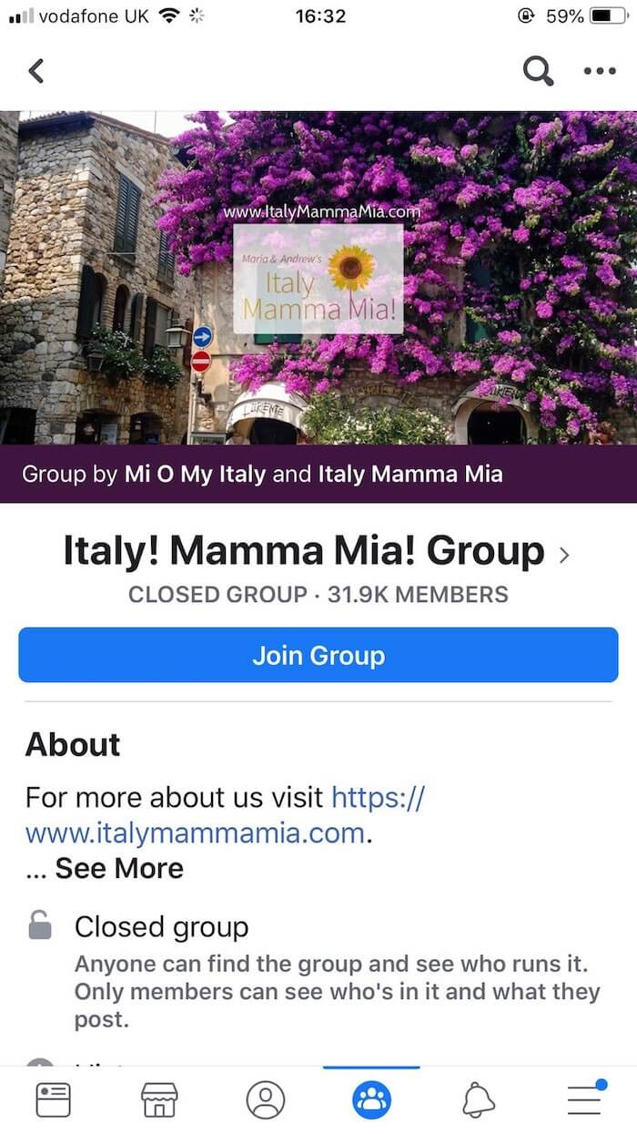Expand About text with See More
The height and width of the screenshot is (1134, 637).
pos(119,868)
